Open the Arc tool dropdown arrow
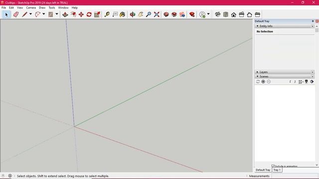The width and height of the screenshot is (319, 179). tap(43, 14)
